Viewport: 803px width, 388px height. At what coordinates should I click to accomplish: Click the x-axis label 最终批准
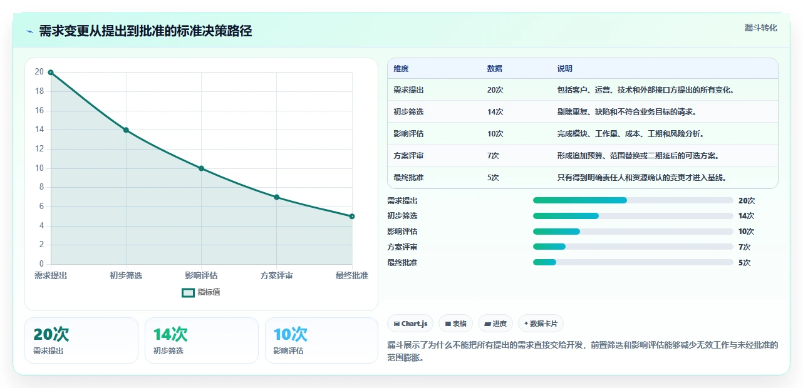352,275
